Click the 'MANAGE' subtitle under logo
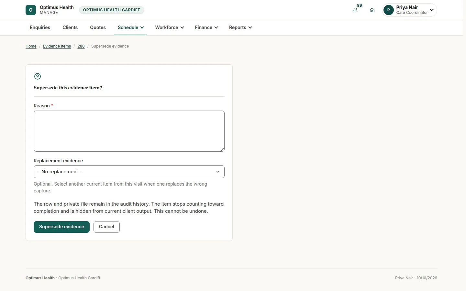This screenshot has width=466, height=291. (49, 13)
